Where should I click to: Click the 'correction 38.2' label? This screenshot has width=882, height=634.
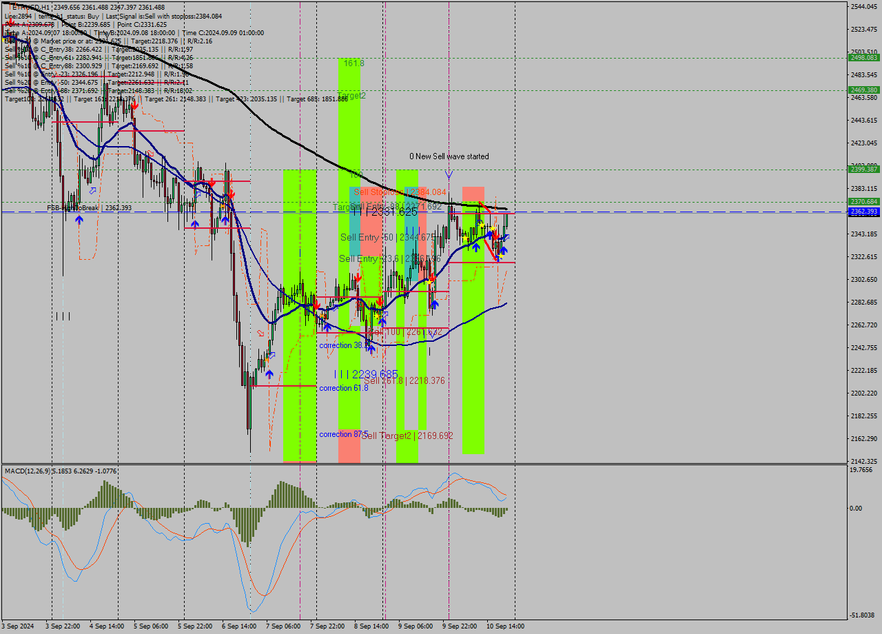pos(344,345)
